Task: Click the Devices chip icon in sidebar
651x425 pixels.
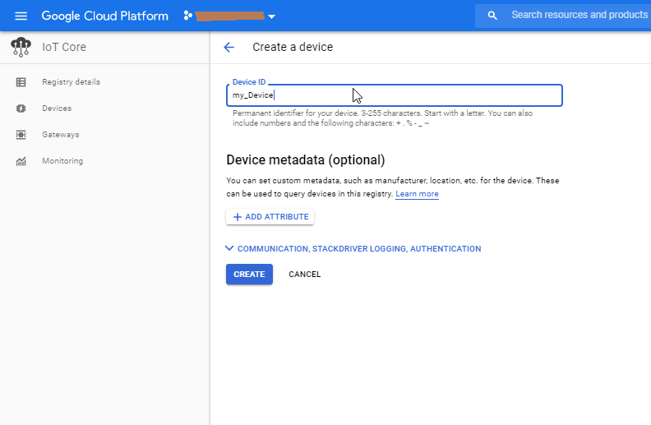Action: [x=21, y=109]
